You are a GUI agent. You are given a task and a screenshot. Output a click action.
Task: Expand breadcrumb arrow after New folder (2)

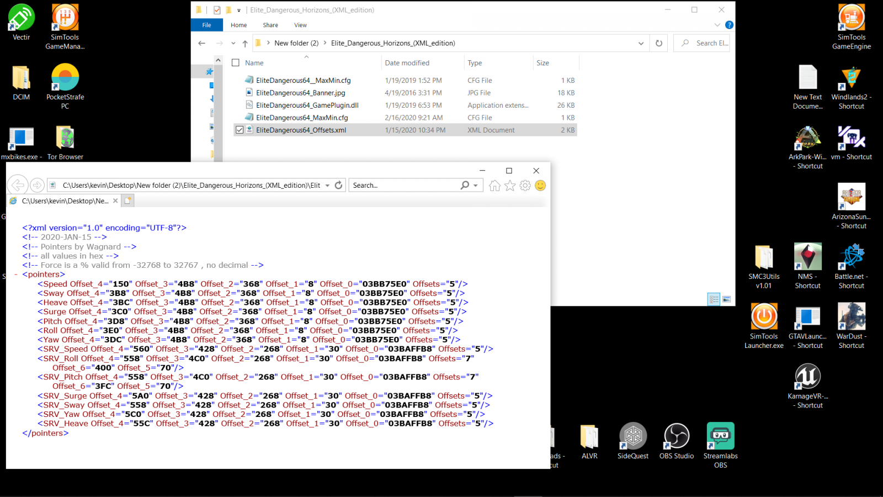(325, 43)
